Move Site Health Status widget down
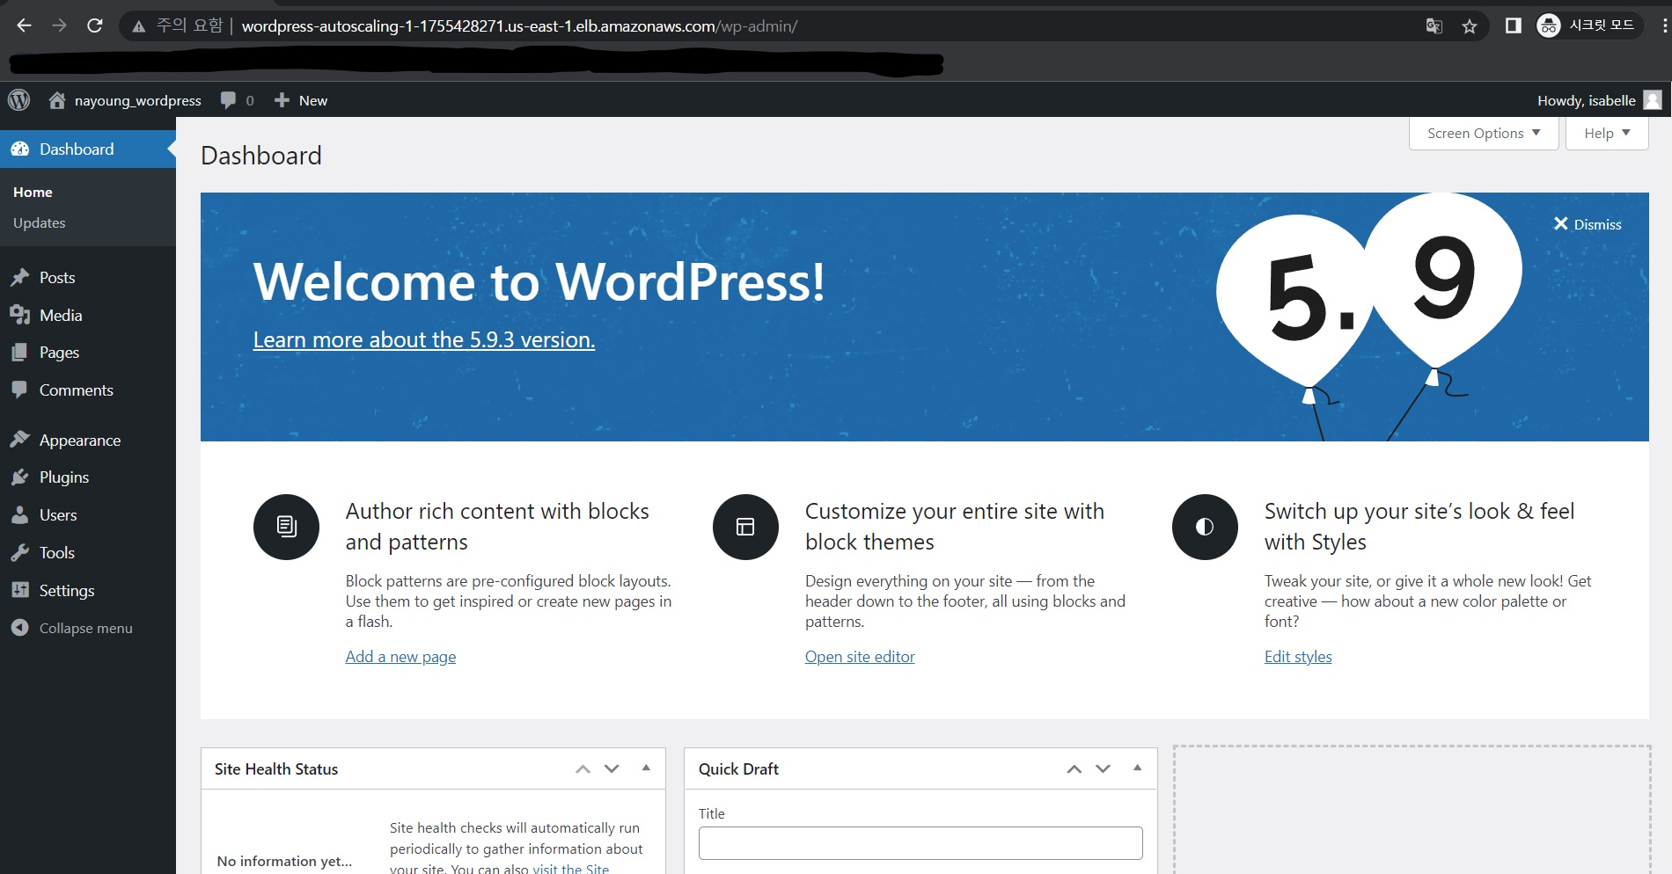The width and height of the screenshot is (1672, 874). [612, 769]
